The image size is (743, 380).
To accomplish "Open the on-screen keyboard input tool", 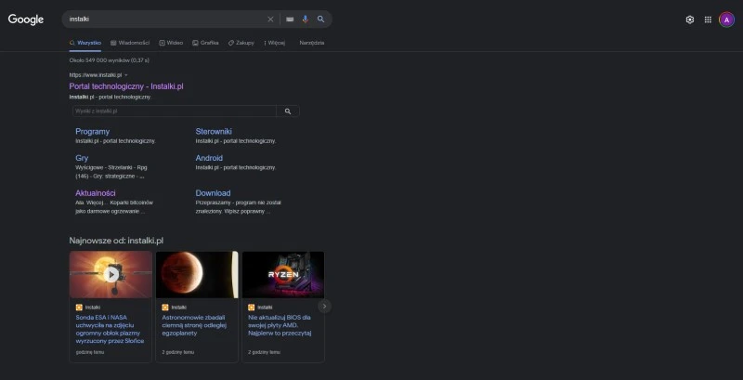I will point(290,19).
